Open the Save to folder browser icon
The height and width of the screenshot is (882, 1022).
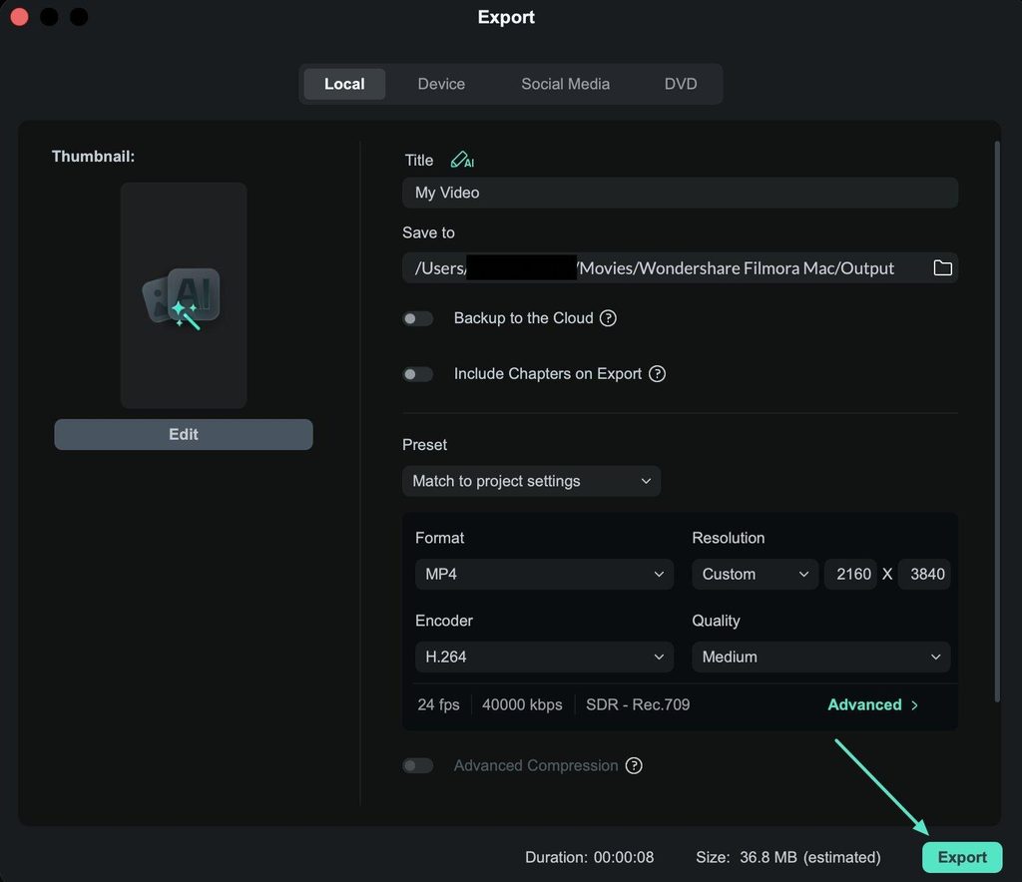(942, 267)
